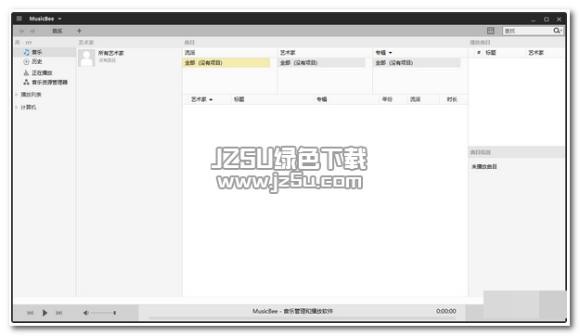This screenshot has height=336, width=580.
Task: Click the track progress bar
Action: (302, 317)
